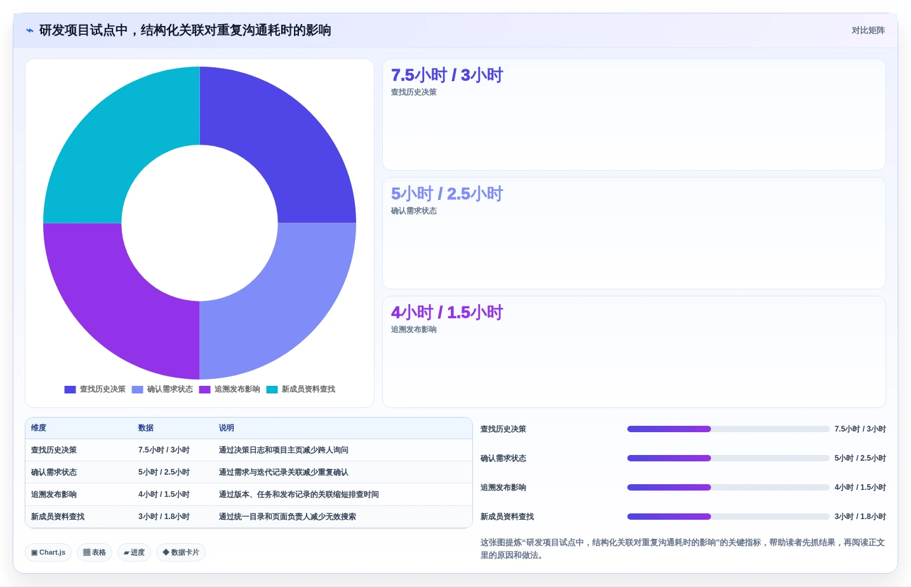Click the 数据 column header
Viewport: 911px width, 587px height.
coord(146,428)
